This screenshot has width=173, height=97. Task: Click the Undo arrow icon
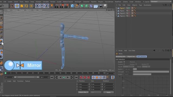point(2,6)
